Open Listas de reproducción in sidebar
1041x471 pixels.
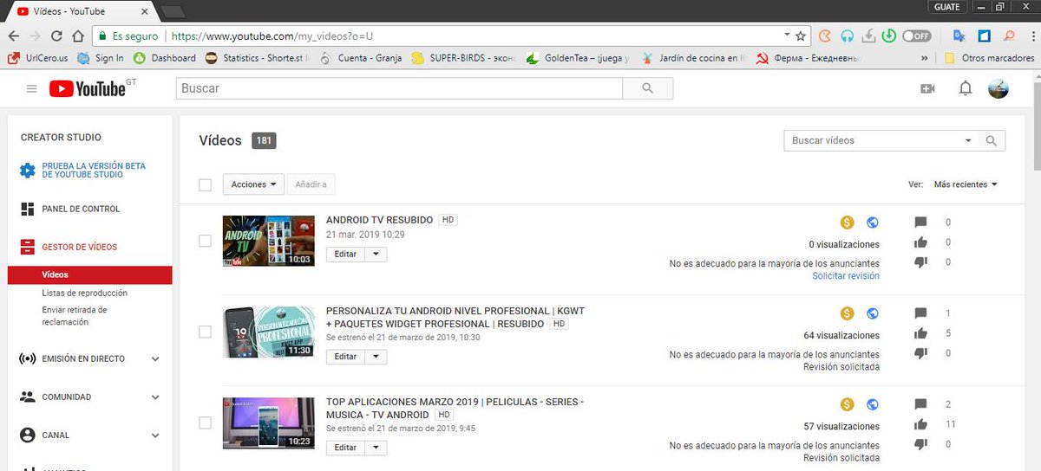84,294
